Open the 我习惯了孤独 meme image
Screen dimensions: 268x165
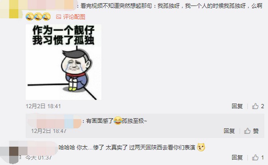(63, 62)
